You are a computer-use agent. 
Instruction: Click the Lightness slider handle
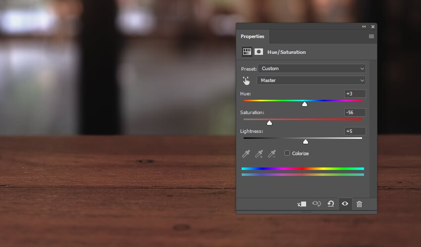click(x=306, y=141)
